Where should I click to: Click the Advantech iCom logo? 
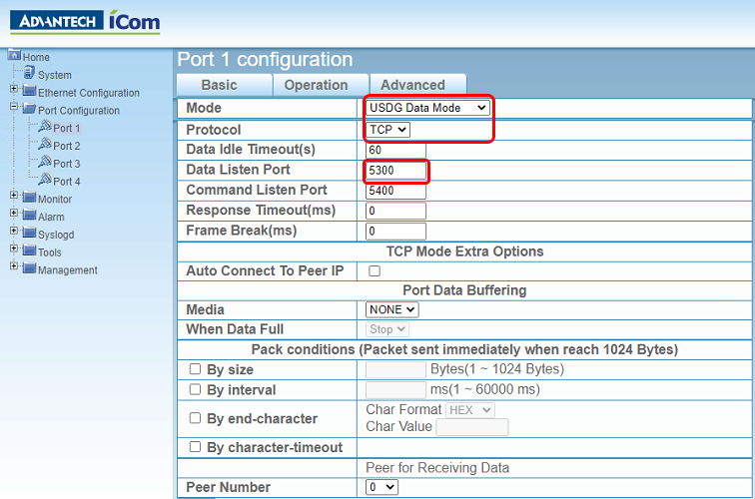click(x=85, y=22)
